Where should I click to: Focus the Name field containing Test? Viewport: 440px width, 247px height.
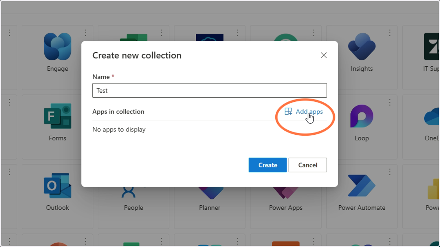[209, 90]
